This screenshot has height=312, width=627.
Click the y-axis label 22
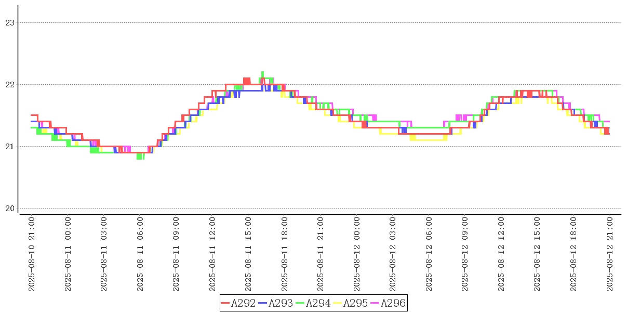[9, 84]
